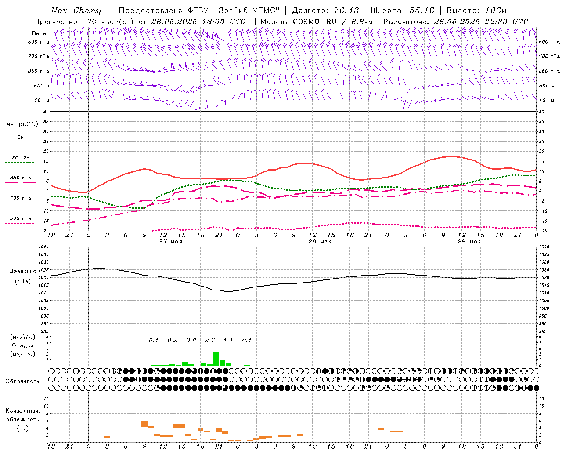Click the 0.6 precipitation amount

click(191, 340)
